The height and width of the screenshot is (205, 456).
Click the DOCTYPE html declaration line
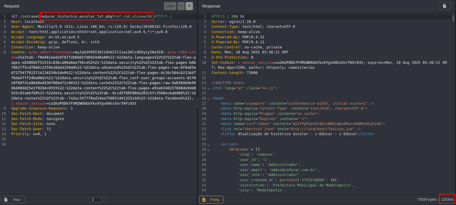pos(228,83)
